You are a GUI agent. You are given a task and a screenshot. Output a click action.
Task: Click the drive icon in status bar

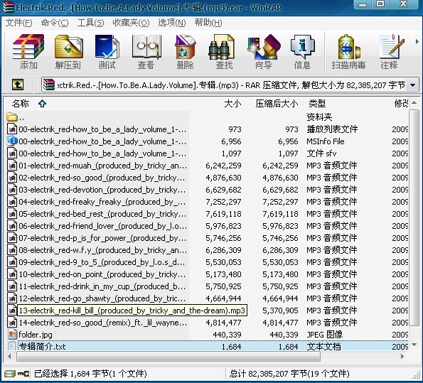(10, 374)
